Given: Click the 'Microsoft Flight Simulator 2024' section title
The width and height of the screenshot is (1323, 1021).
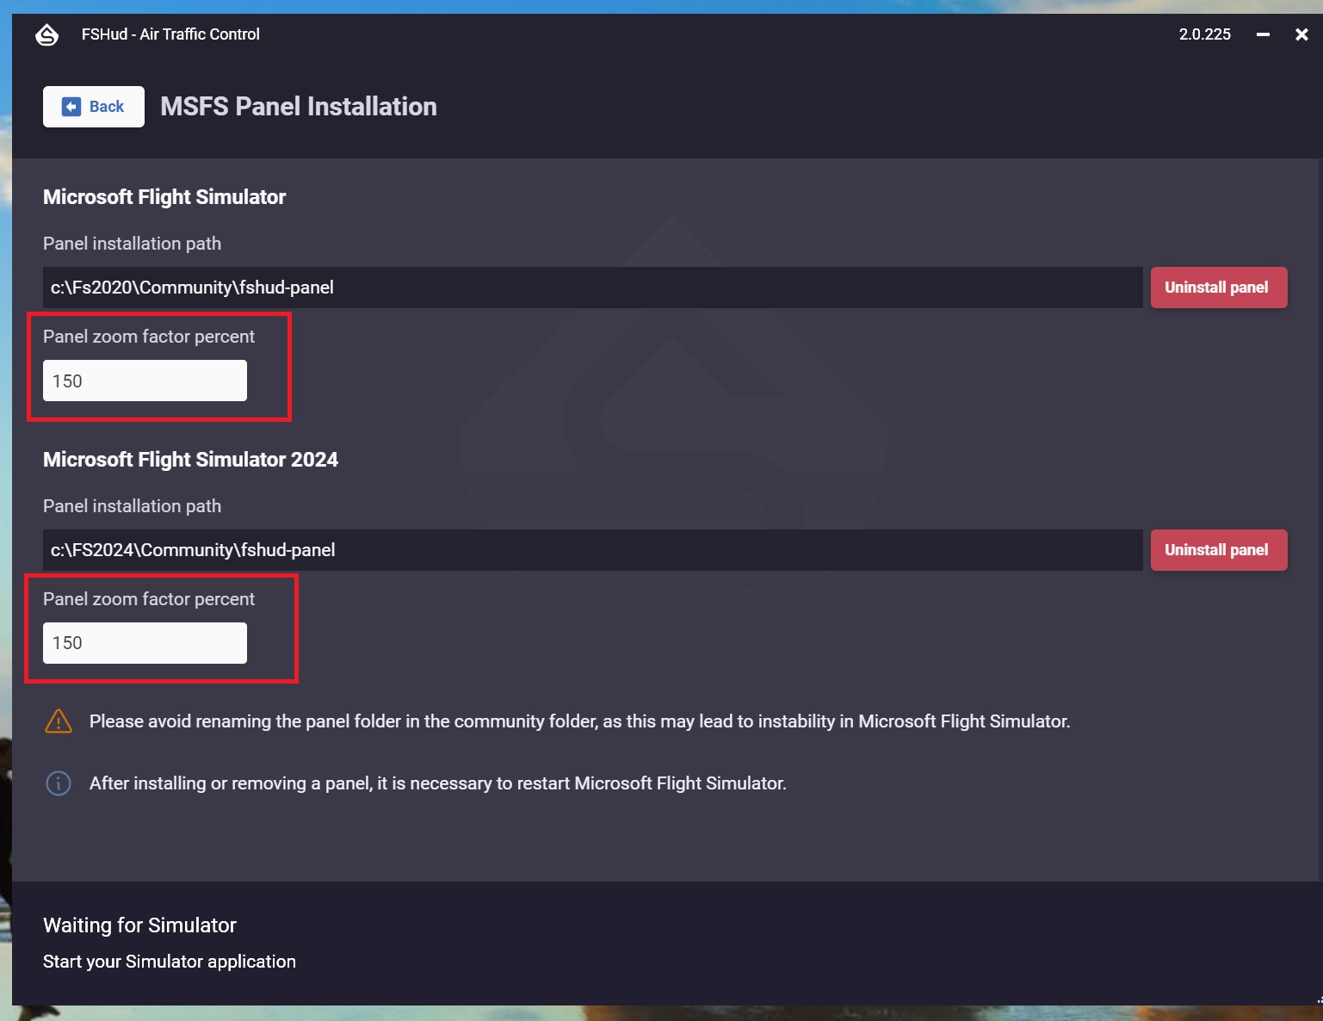Looking at the screenshot, I should click(x=190, y=460).
